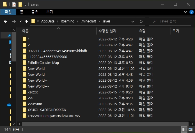This screenshot has width=195, height=133.
Task: Open the recent locations dropdown
Action: (20, 21)
